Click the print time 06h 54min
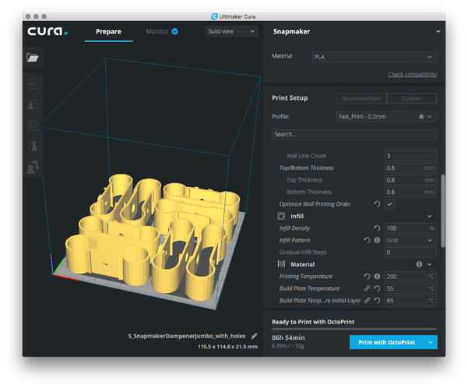468x389 pixels. click(288, 338)
